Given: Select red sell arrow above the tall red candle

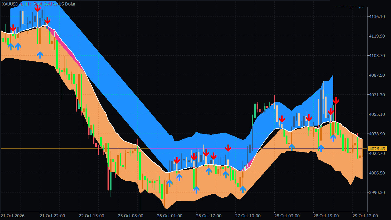Looking at the screenshot, I should [x=336, y=101].
